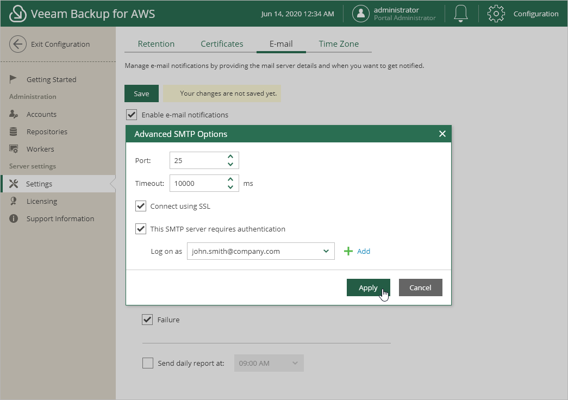Uncheck Connect using SSL
Screen dimensions: 568x400
141,206
